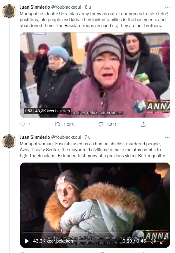Mute the second video using speaker icon

tap(152, 241)
